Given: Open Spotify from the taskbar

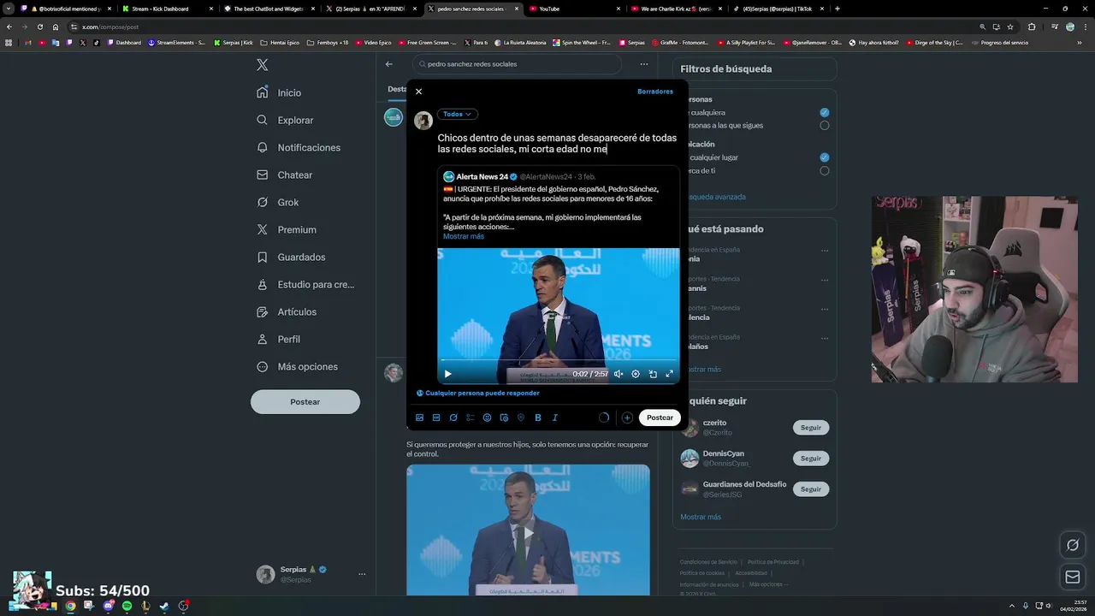Looking at the screenshot, I should point(127,606).
